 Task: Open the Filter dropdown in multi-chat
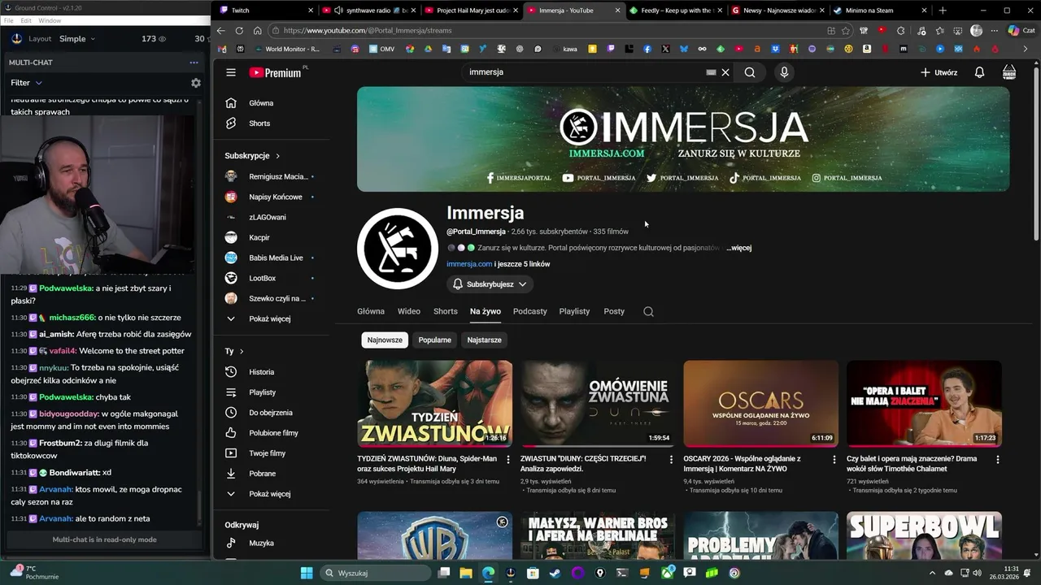26,83
